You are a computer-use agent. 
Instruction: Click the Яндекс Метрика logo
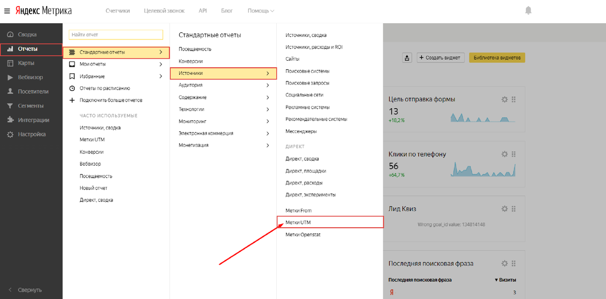pos(43,11)
